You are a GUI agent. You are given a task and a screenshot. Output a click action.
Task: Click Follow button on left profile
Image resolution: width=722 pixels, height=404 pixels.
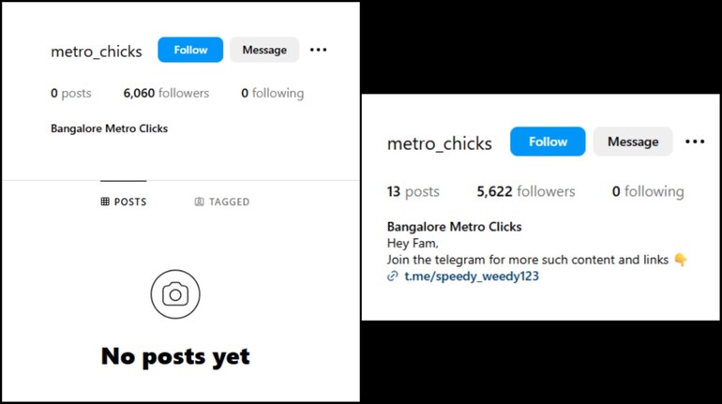pos(190,50)
